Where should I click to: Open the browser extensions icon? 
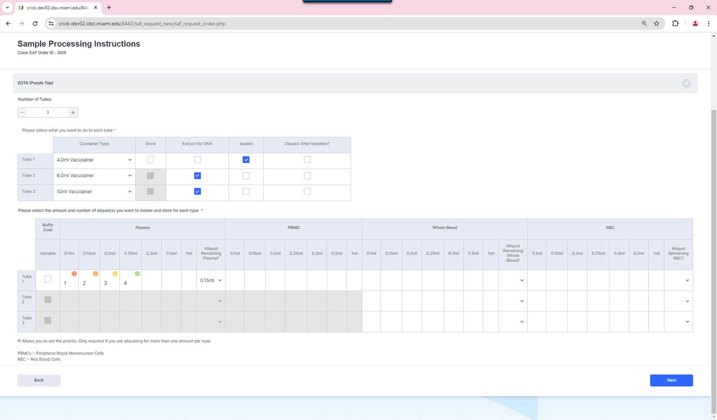point(675,24)
